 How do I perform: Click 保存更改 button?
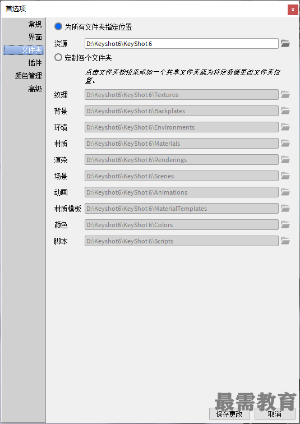tap(229, 414)
